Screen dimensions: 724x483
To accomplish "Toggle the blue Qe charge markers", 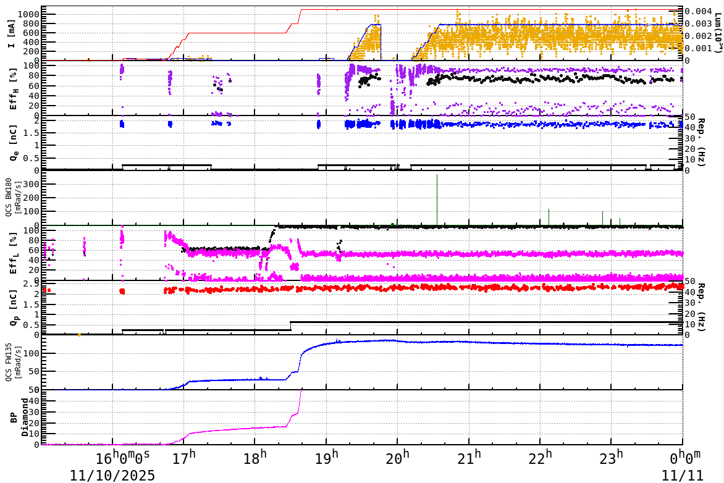I will [x=556, y=126].
